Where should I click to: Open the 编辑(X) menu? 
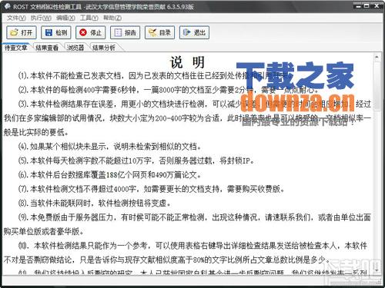[65, 18]
